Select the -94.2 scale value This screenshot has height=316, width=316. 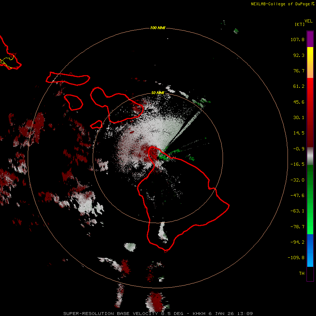pyautogui.click(x=297, y=242)
